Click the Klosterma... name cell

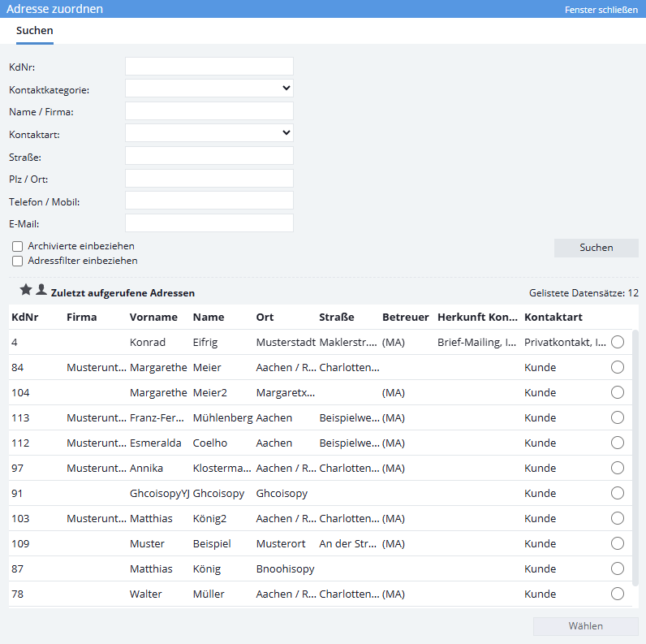pyautogui.click(x=222, y=468)
